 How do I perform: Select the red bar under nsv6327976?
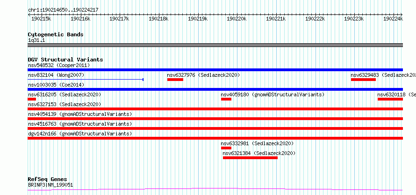click(175, 80)
